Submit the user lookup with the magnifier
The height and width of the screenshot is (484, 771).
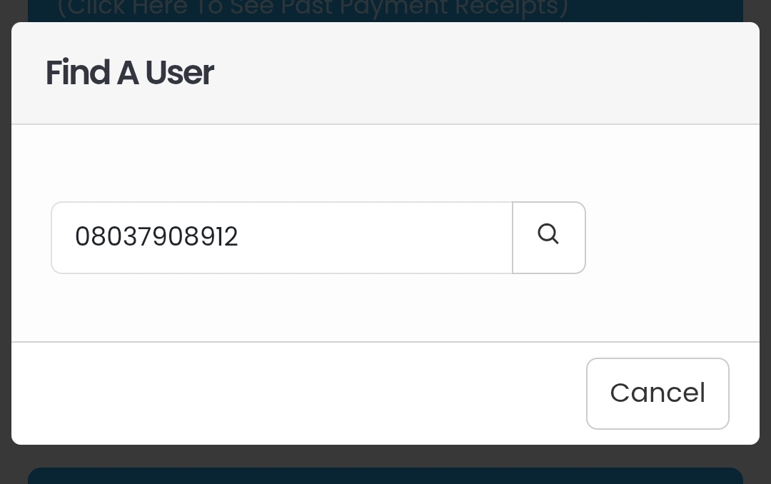point(548,237)
